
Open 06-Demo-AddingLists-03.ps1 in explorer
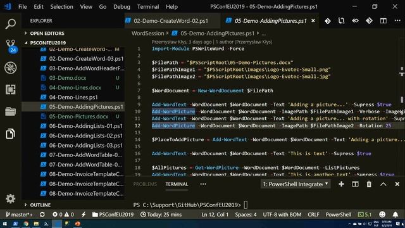(x=86, y=145)
